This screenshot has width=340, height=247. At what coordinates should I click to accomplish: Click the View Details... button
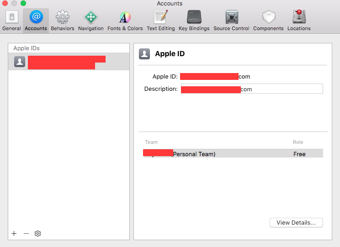pos(296,222)
